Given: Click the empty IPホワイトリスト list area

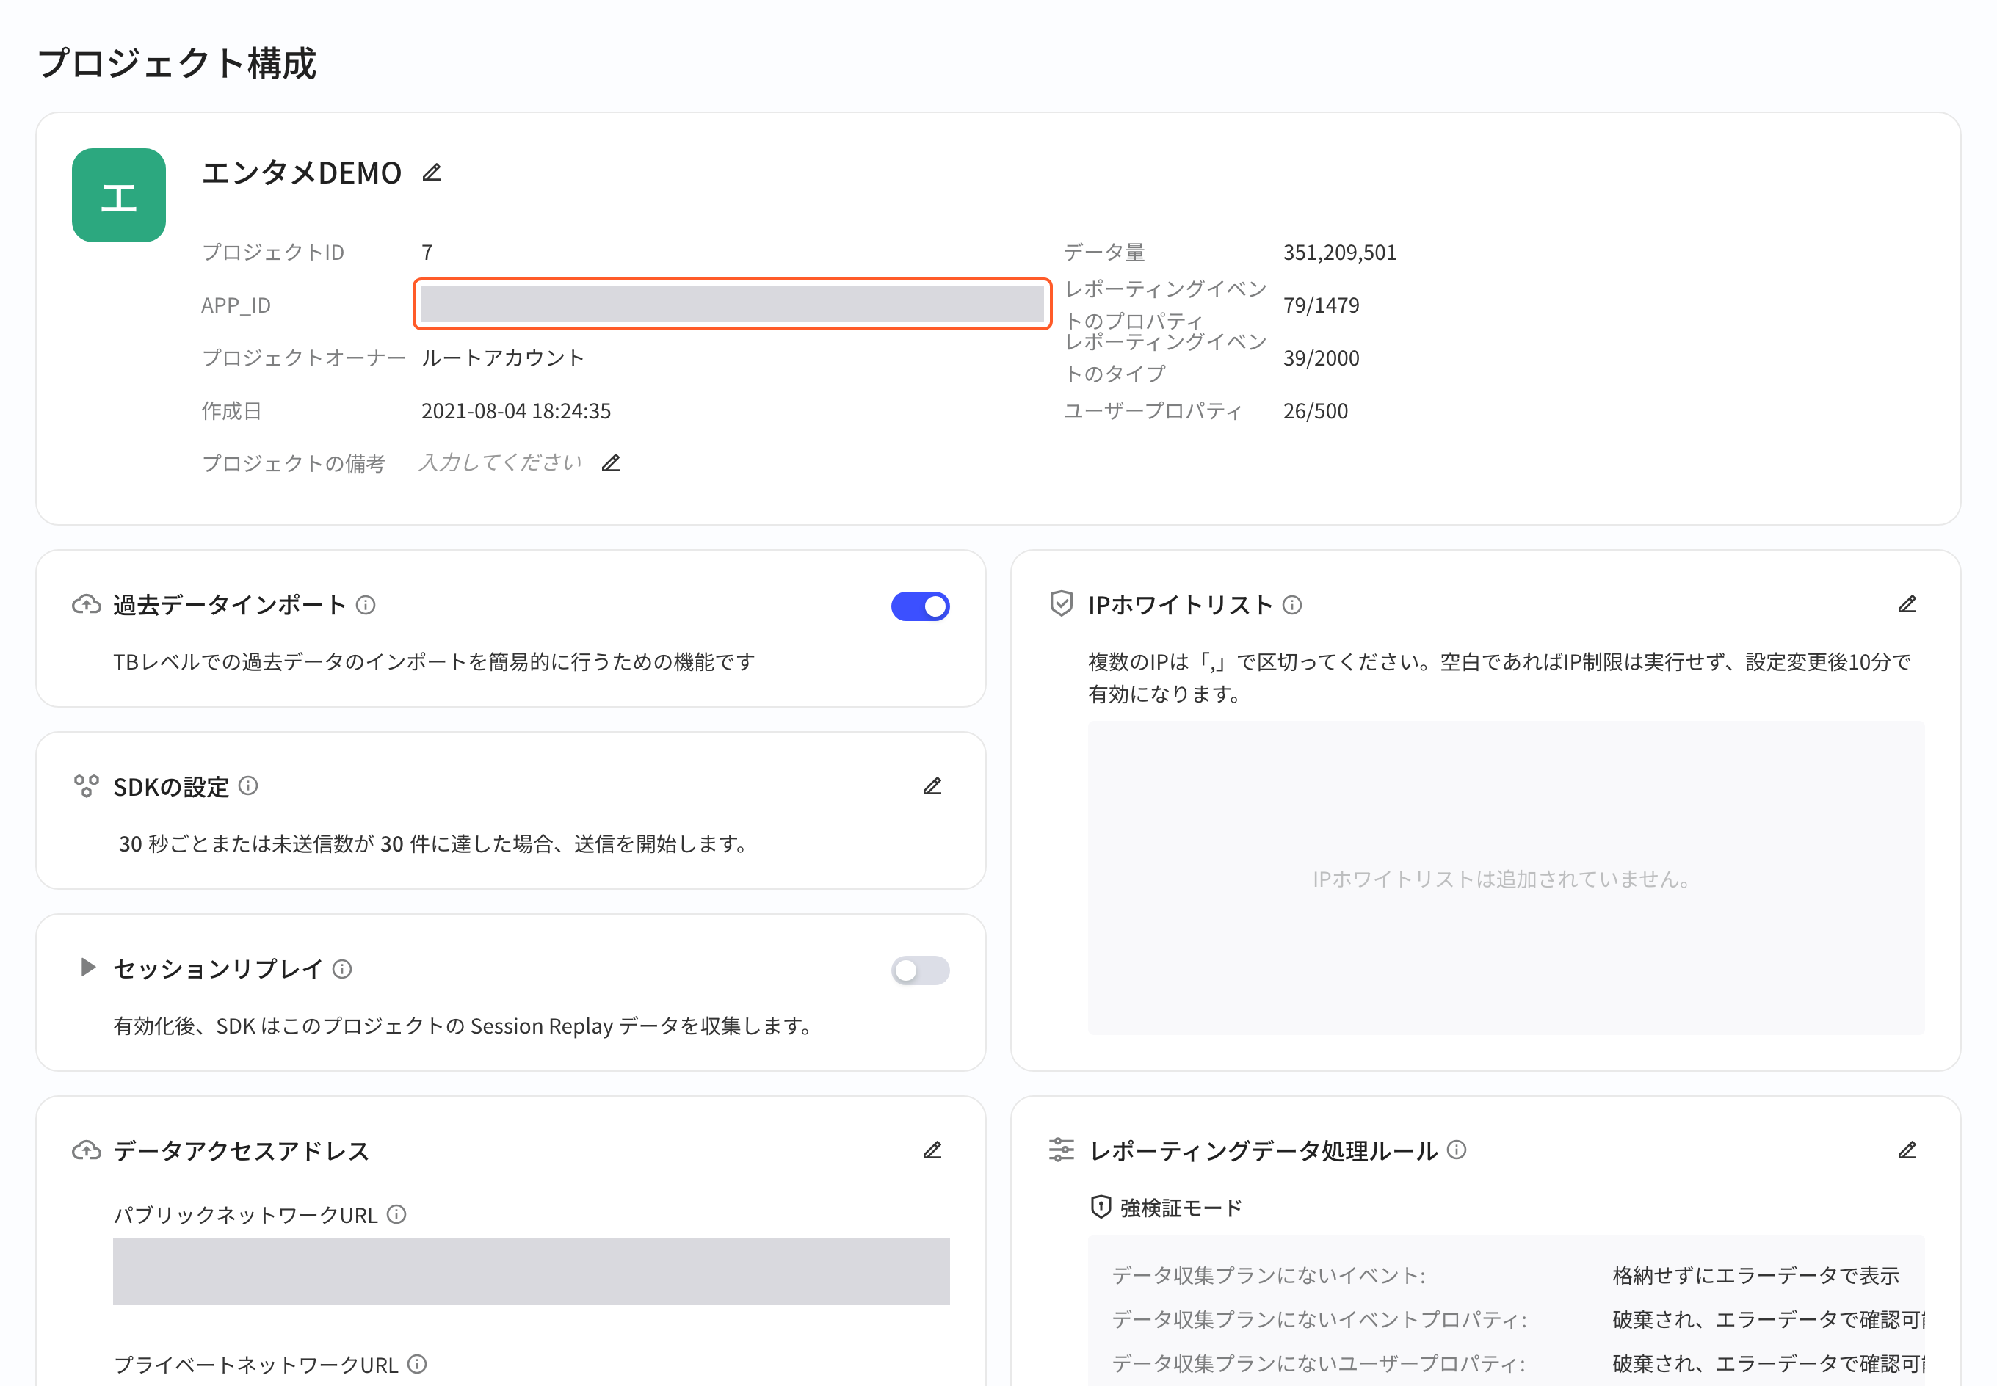Looking at the screenshot, I should 1507,878.
